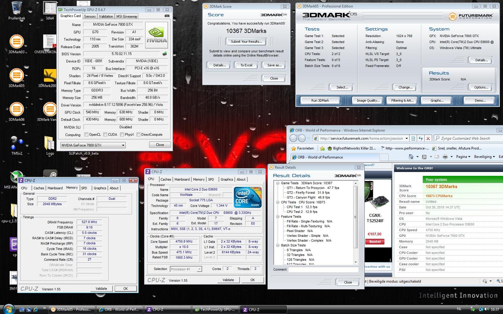The width and height of the screenshot is (503, 314).
Task: Open the Beveiliging menu dropdown
Action: (x=484, y=157)
